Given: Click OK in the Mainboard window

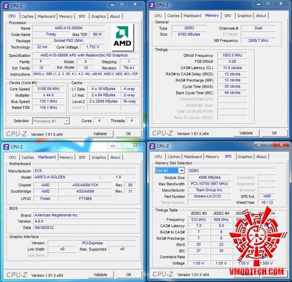Looking at the screenshot, I should coord(129,275).
